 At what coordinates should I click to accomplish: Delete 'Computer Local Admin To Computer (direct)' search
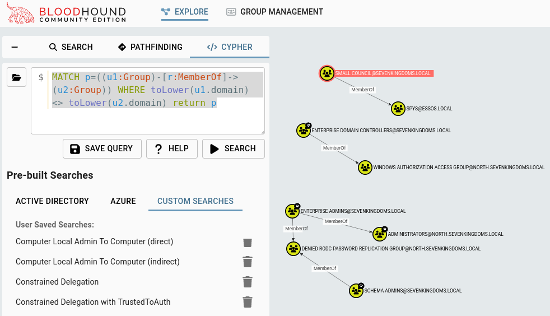[248, 242]
